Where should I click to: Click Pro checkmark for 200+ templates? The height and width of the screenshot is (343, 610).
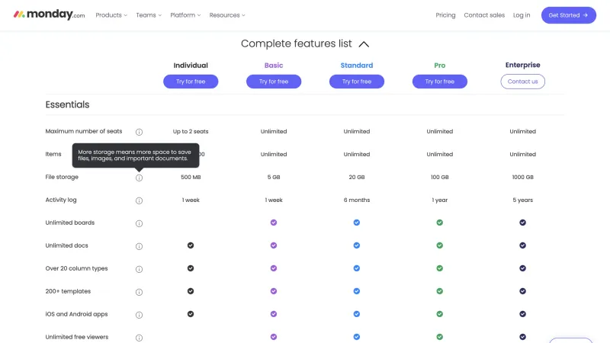tap(440, 291)
